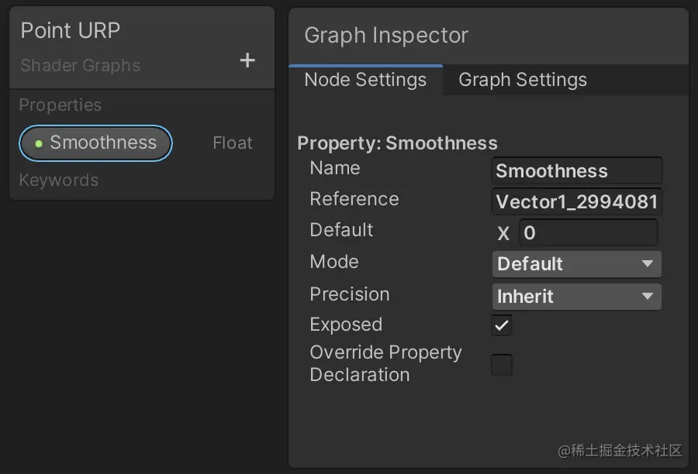Click the plus icon to add a property
Screen dimensions: 698x474
247,60
